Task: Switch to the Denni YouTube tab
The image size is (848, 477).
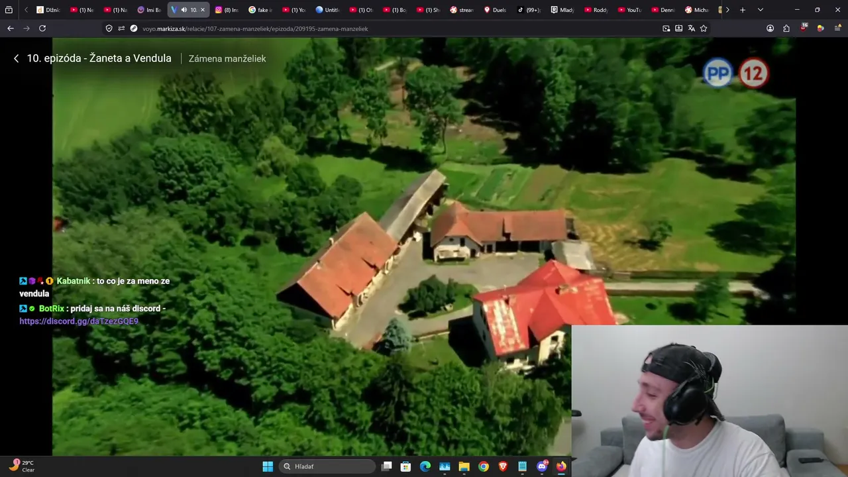Action: [664, 10]
